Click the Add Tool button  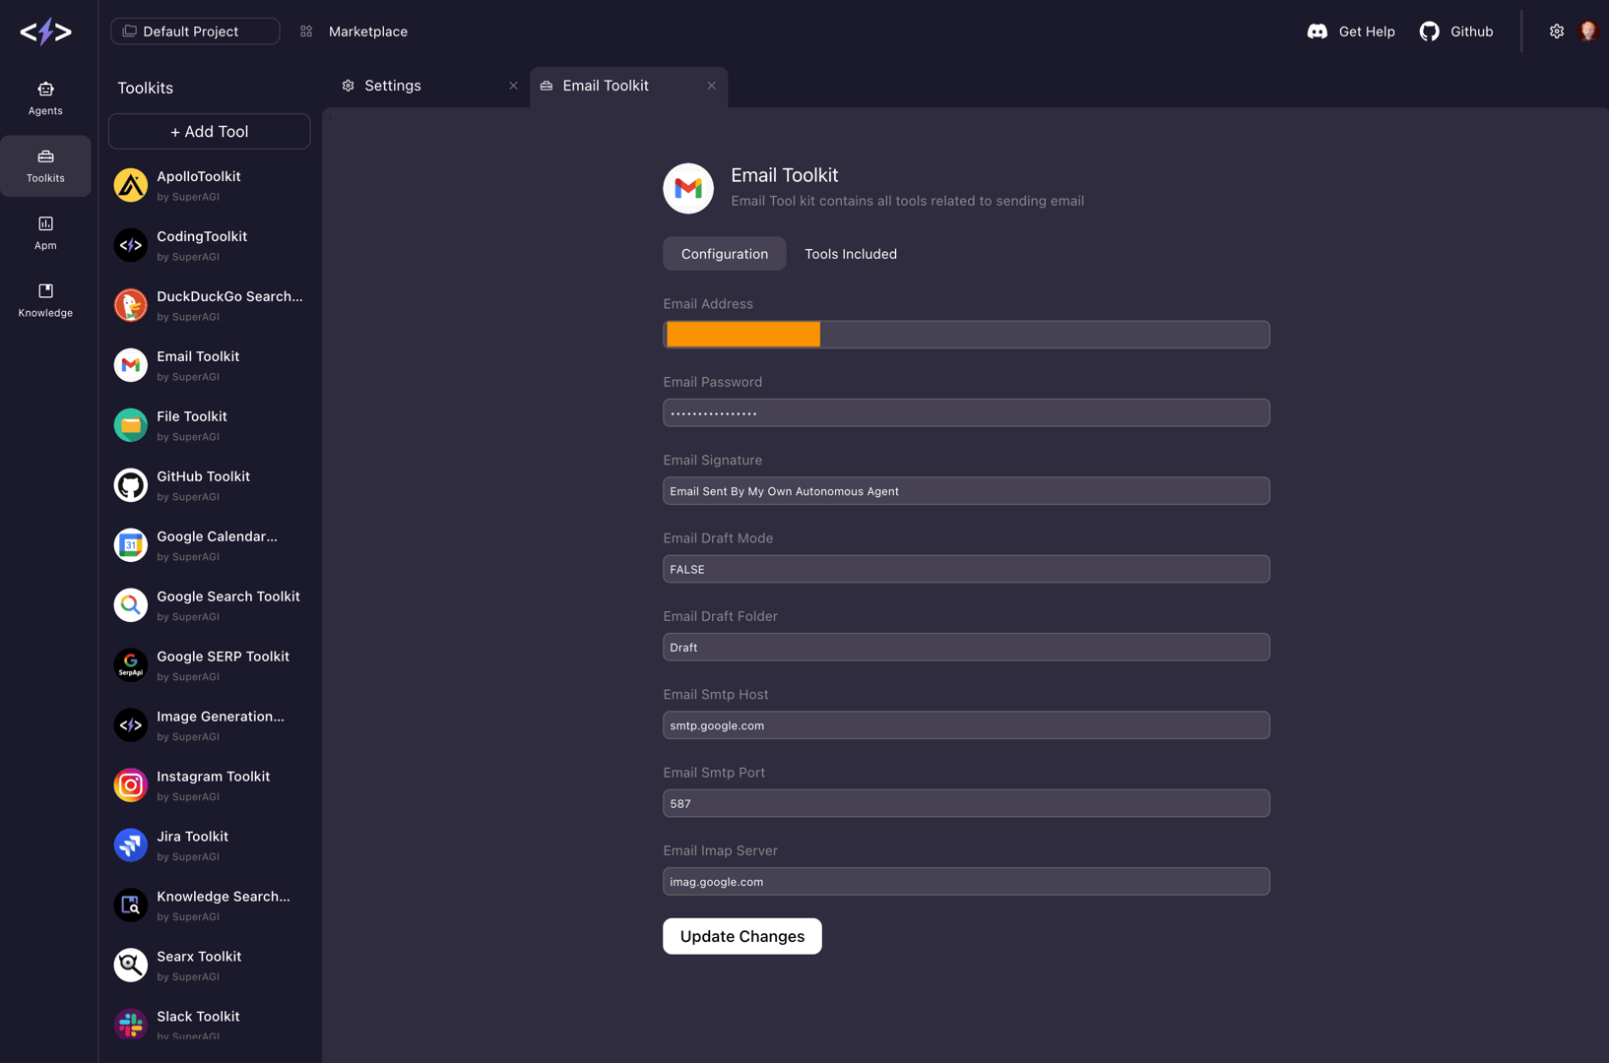[x=209, y=131]
